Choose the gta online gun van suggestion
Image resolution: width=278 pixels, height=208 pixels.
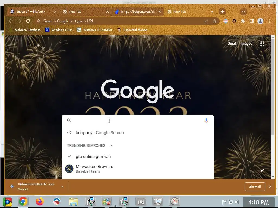138,157
